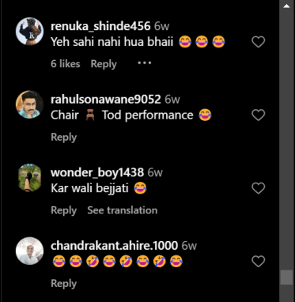The width and height of the screenshot is (295, 302).
Task: Open rahulsonawane9052's profile picture
Action: tap(29, 104)
